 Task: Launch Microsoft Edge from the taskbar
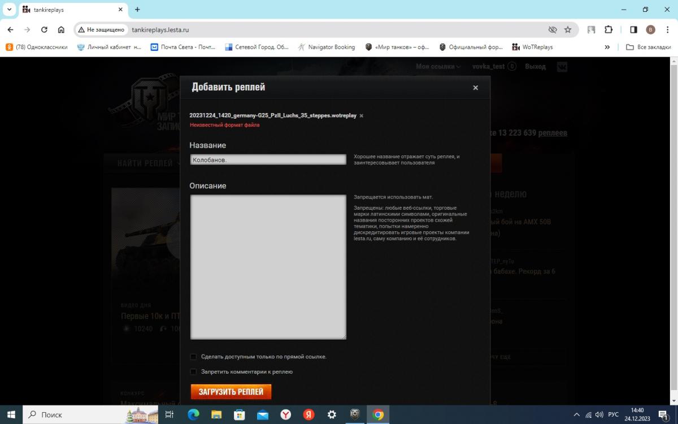(x=193, y=414)
